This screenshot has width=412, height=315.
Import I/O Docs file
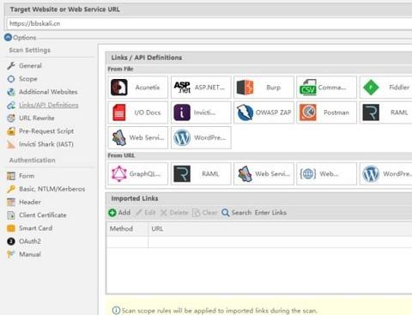138,112
